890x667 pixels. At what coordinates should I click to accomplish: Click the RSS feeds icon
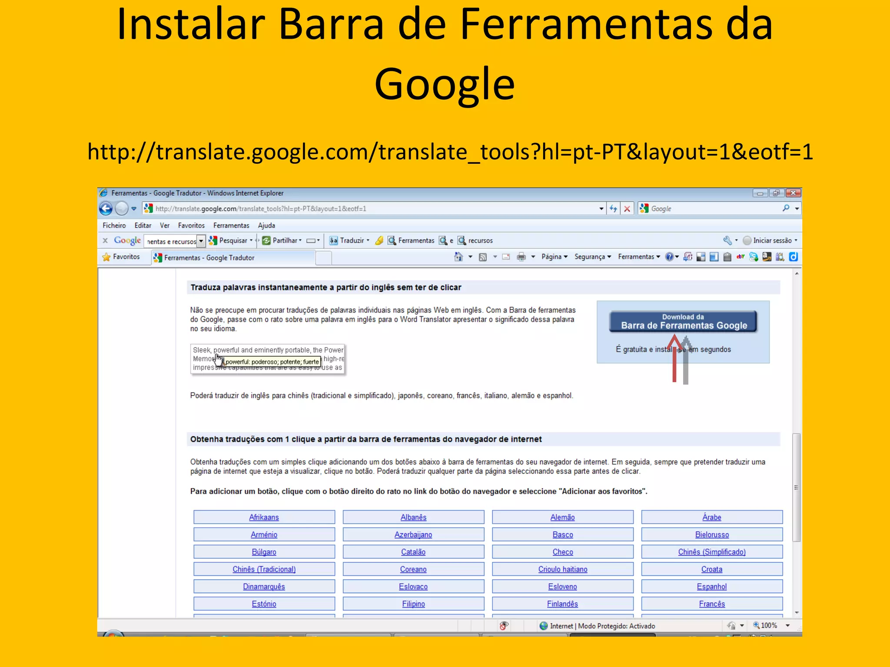(x=483, y=257)
